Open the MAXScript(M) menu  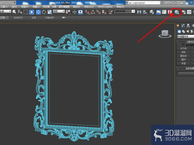coord(105,7)
